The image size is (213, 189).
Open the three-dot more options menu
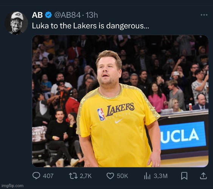click(204, 15)
